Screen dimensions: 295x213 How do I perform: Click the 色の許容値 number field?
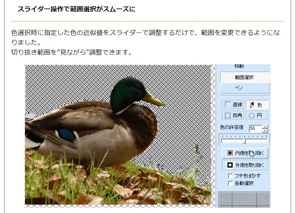255,128
